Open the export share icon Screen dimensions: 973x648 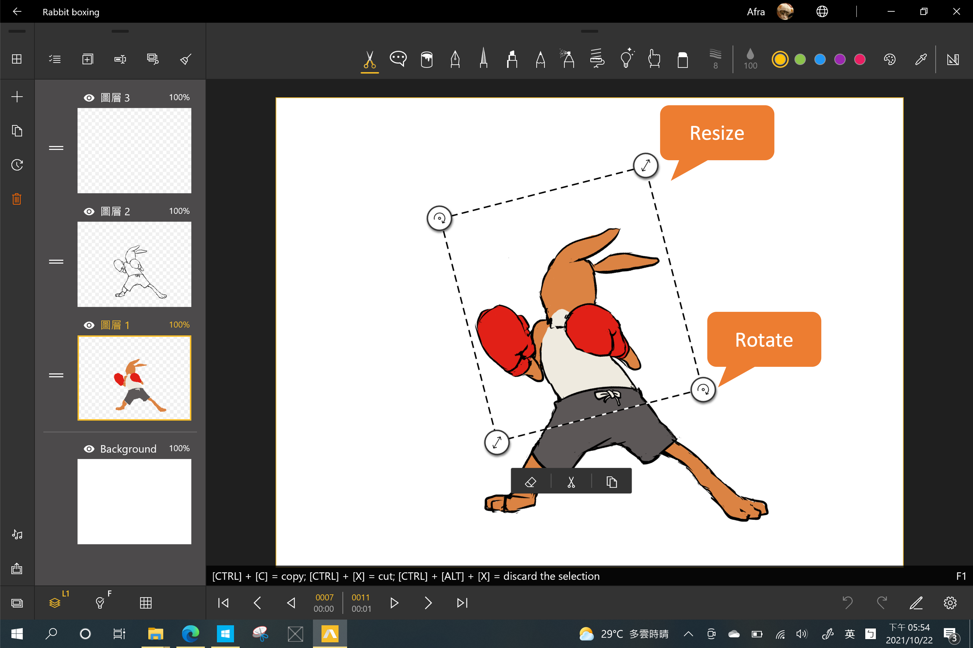pyautogui.click(x=17, y=569)
